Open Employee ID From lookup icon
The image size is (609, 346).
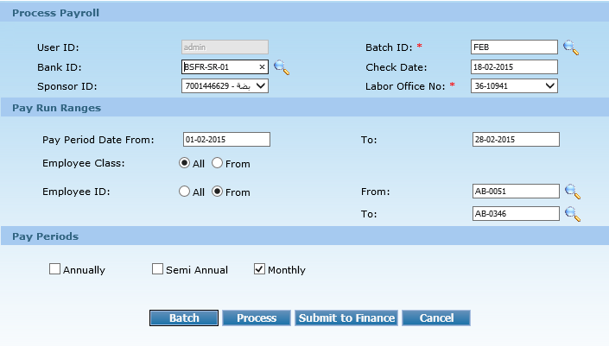coord(572,192)
